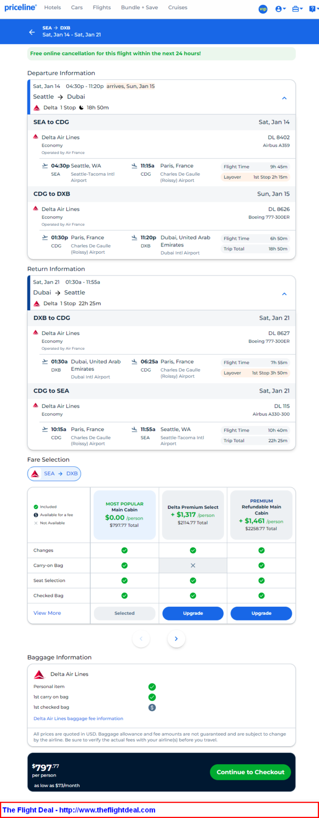This screenshot has width=319, height=818.
Task: Click the Layover 1st Stop 3h 50m badge
Action: (255, 373)
